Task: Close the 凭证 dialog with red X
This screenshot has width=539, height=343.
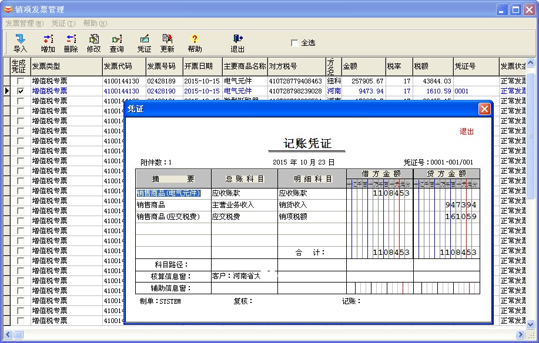Action: 484,109
